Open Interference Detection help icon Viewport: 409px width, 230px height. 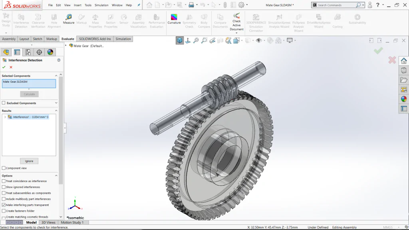coord(59,60)
